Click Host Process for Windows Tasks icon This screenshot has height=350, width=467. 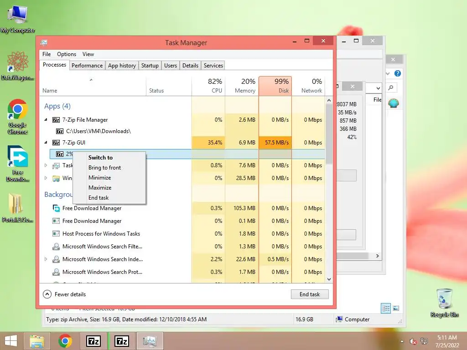(56, 234)
